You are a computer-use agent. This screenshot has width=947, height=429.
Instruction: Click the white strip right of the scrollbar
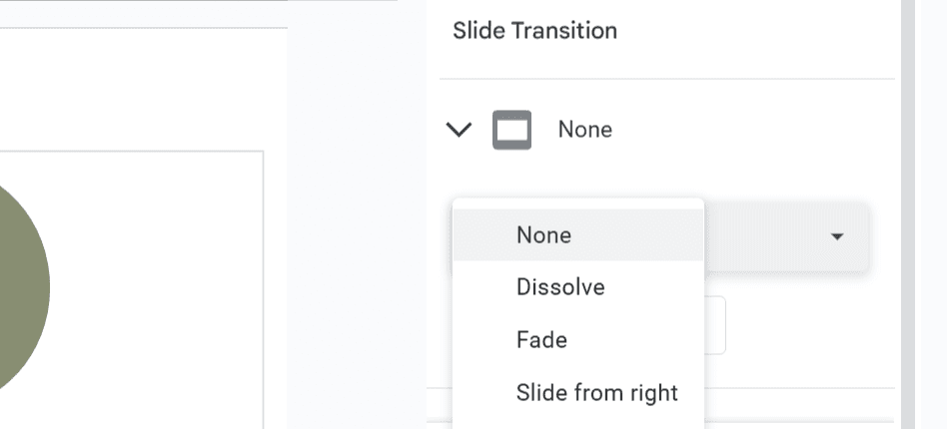(x=931, y=214)
